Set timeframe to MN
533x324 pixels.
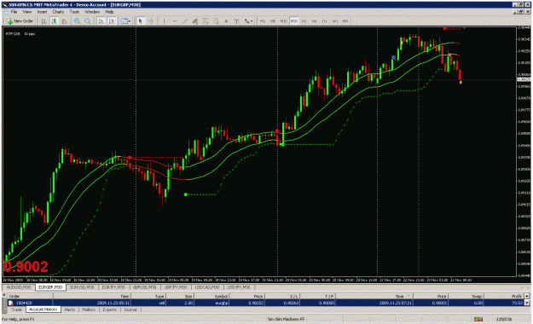(345, 21)
